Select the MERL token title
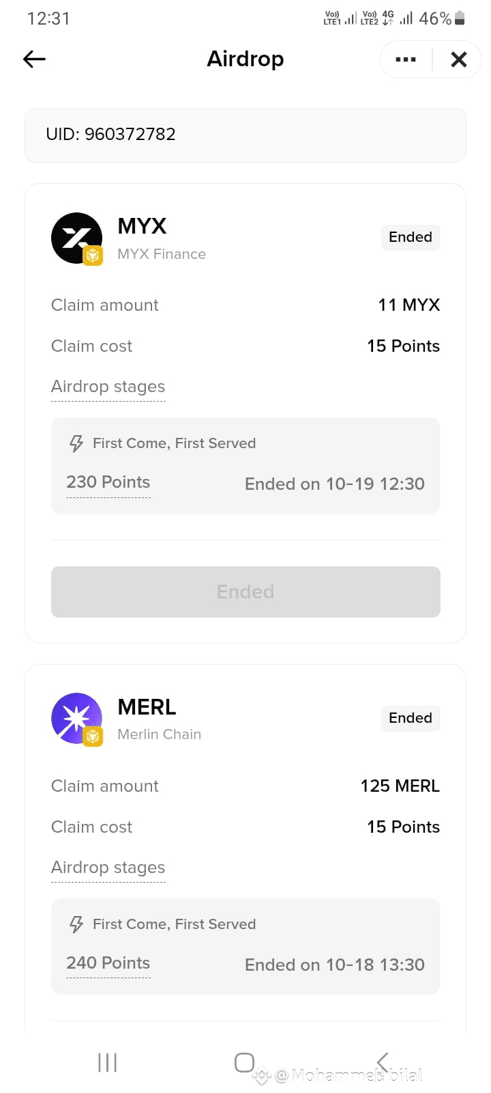This screenshot has height=1093, width=491. coord(147,707)
